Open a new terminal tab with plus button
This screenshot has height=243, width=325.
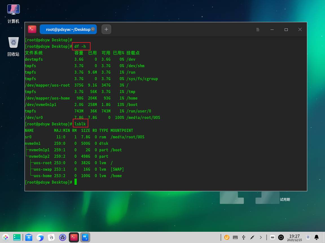(106, 29)
